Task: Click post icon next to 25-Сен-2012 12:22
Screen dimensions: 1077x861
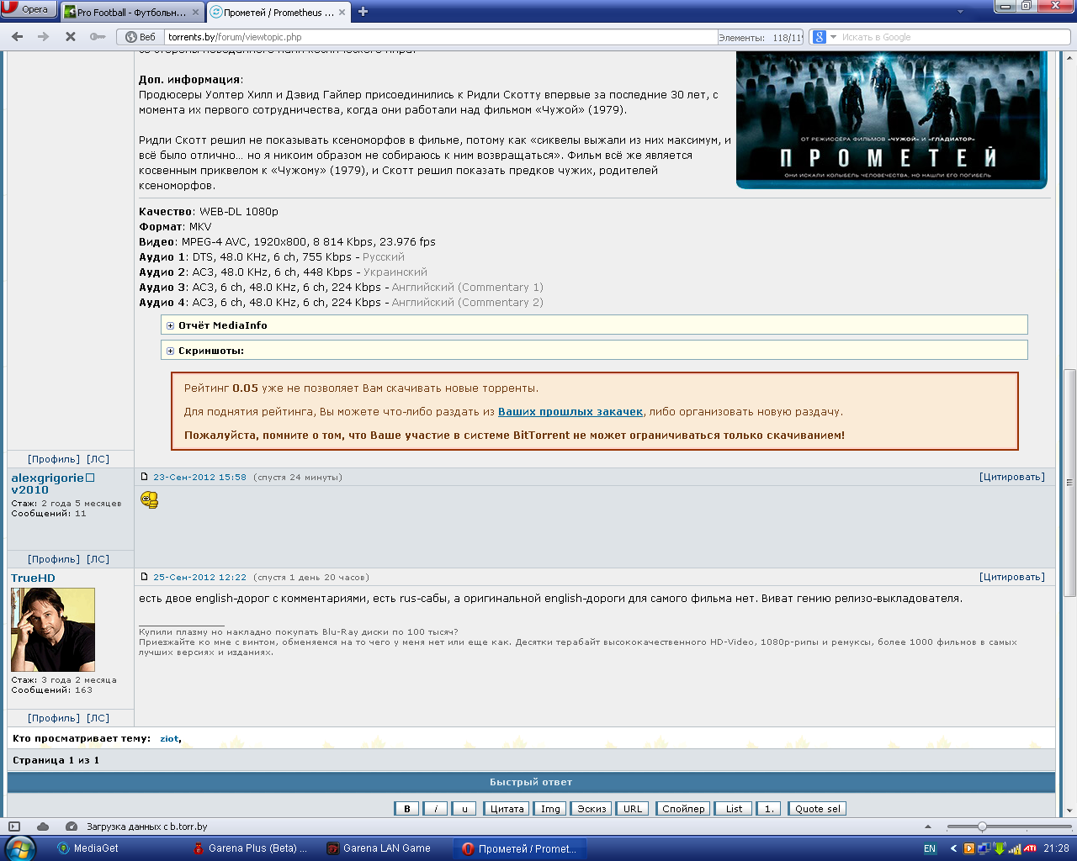Action: [144, 577]
